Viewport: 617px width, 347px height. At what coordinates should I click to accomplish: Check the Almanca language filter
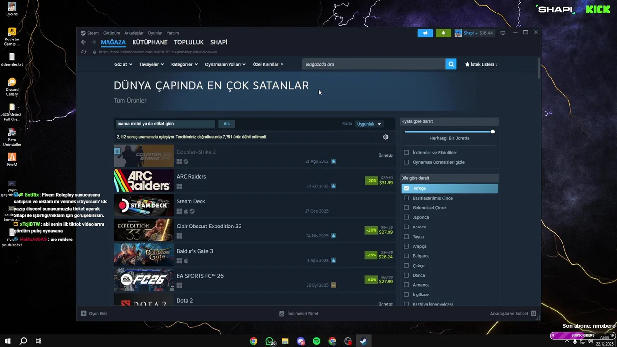(406, 285)
